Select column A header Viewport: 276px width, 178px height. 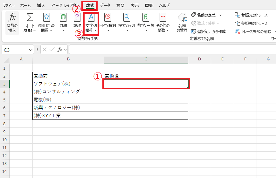coord(21,59)
